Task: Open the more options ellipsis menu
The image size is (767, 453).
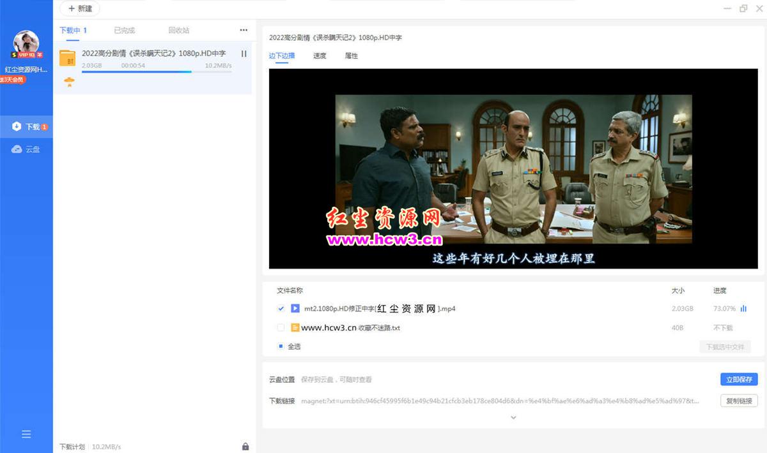Action: coord(244,30)
